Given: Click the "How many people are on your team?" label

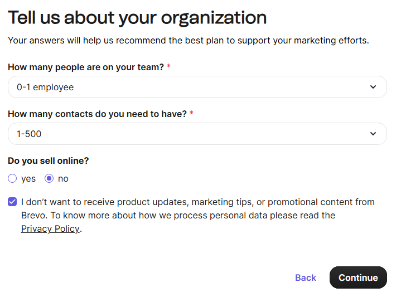Looking at the screenshot, I should click(x=86, y=67).
